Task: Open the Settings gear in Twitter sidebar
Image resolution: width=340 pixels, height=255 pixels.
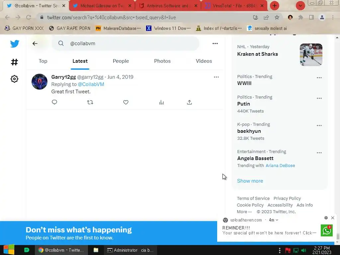Action: (x=14, y=79)
